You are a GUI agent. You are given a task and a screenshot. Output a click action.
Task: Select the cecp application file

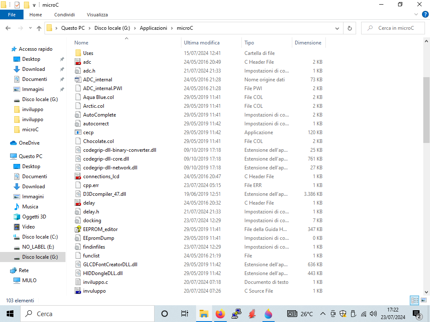point(88,132)
